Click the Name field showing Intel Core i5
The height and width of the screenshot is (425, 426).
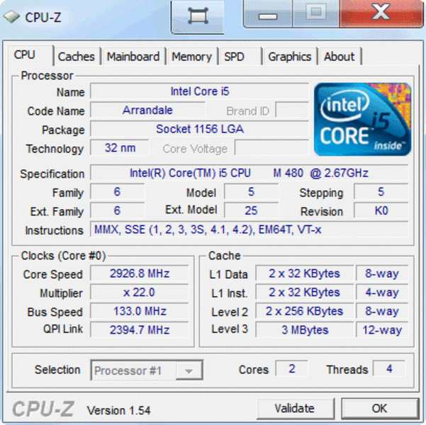point(200,91)
